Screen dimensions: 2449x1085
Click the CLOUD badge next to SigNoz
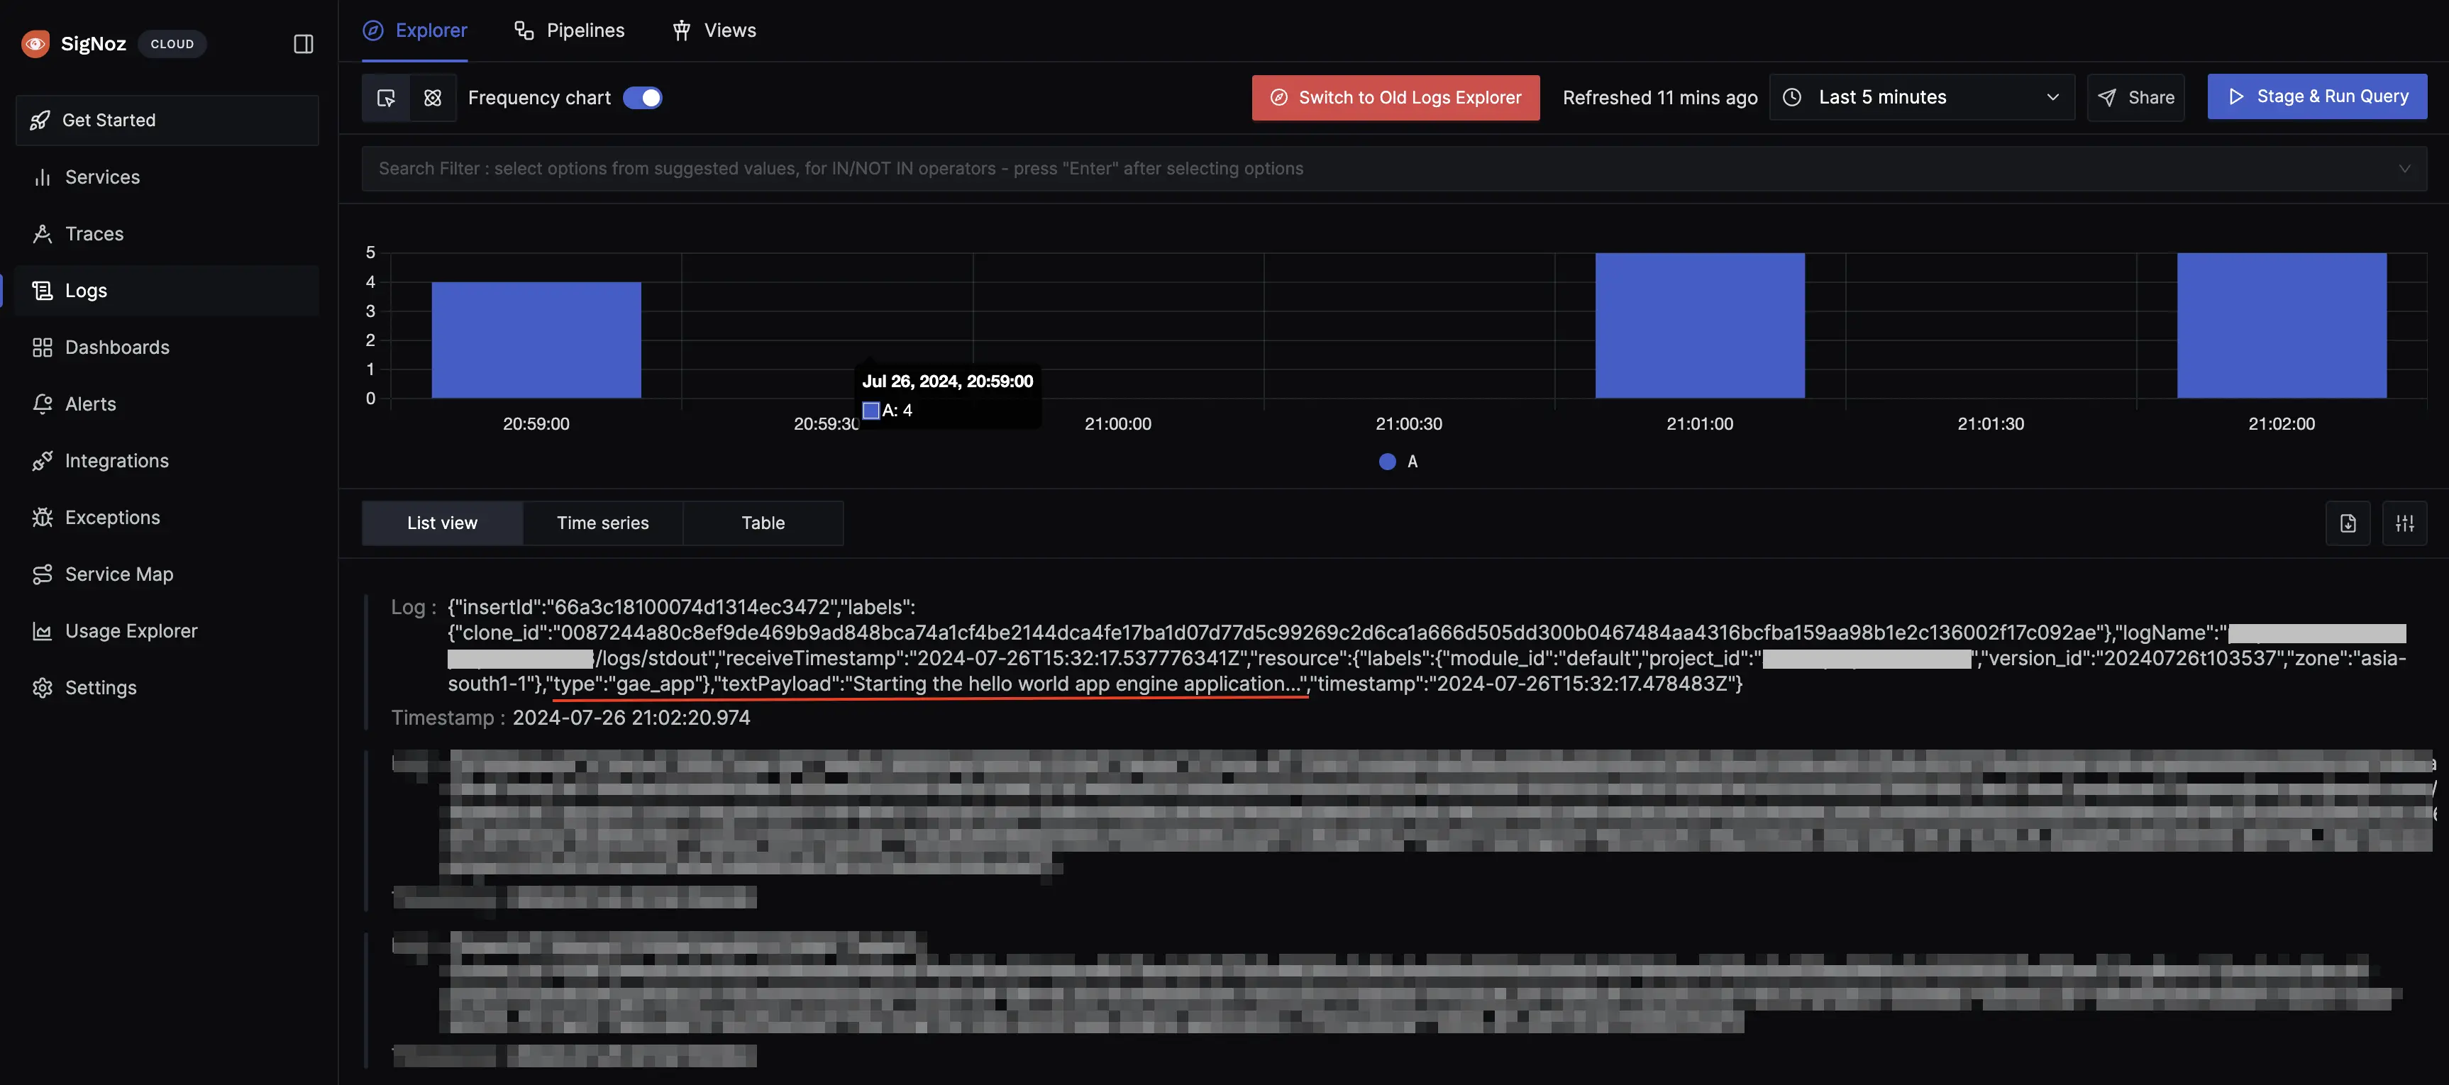click(x=172, y=44)
